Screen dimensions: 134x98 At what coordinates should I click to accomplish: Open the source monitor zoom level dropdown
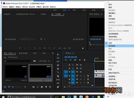point(27,39)
